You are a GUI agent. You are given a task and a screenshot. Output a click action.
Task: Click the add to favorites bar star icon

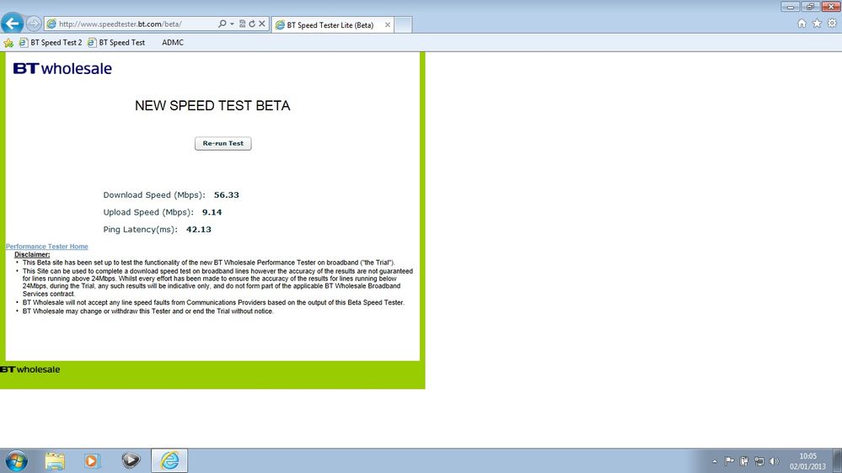(8, 43)
